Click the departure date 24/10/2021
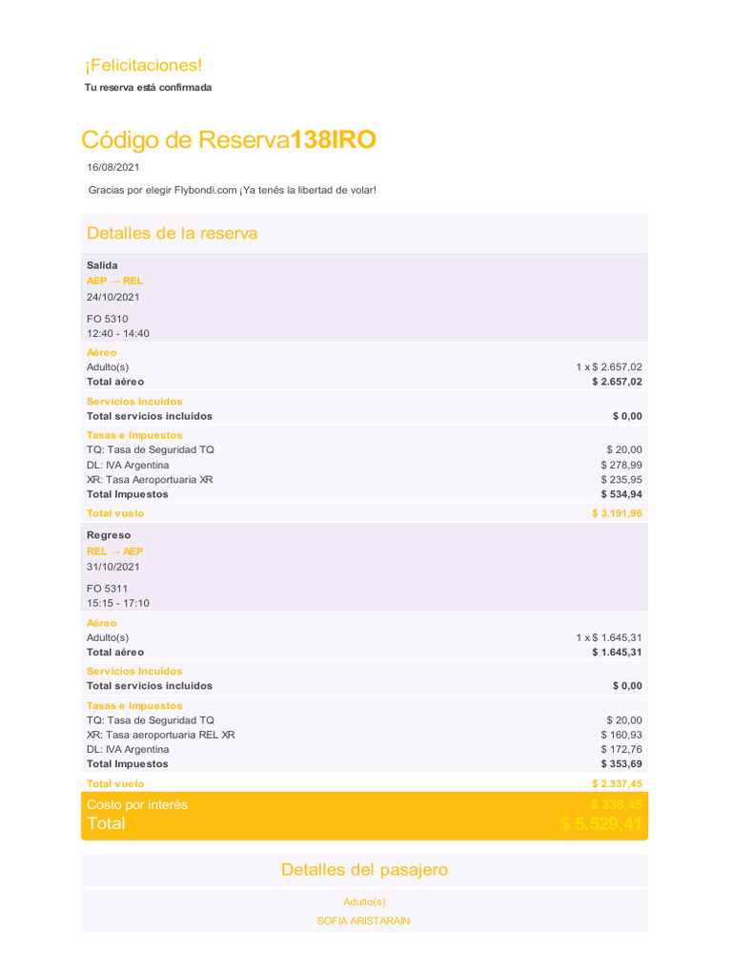732x977 pixels. pos(112,297)
